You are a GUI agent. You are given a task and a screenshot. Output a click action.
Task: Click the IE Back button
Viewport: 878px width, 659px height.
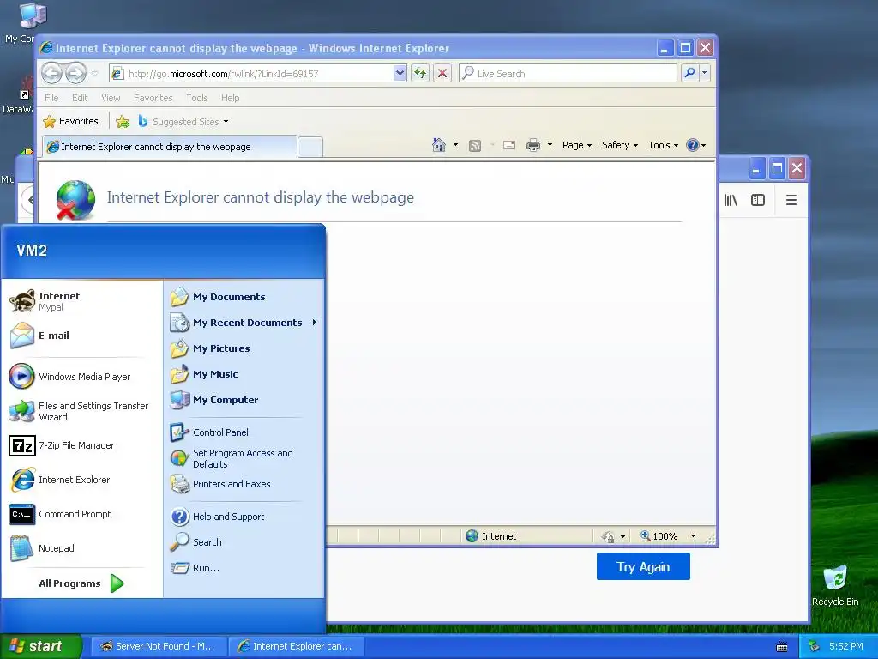pos(51,73)
